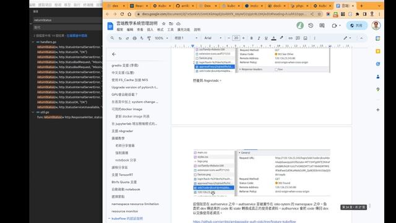
Task: Open a new browser tab
Action: [361, 6]
